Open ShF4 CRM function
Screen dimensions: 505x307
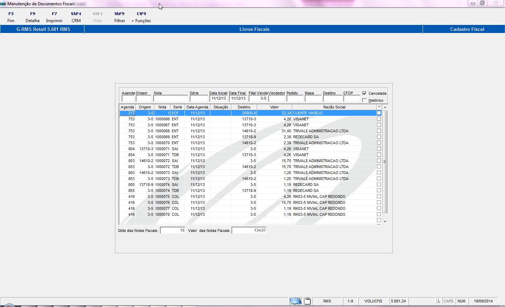tap(76, 17)
